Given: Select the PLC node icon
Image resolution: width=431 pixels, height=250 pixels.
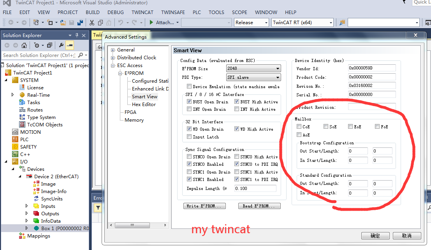Looking at the screenshot, I should 15,139.
